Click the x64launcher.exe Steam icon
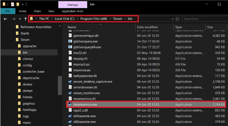Screen dimensions: 228x126 tap(70, 116)
